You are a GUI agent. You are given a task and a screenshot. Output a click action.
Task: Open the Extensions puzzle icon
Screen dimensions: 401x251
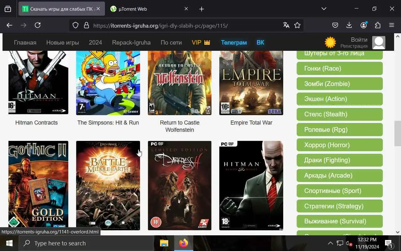tap(378, 25)
